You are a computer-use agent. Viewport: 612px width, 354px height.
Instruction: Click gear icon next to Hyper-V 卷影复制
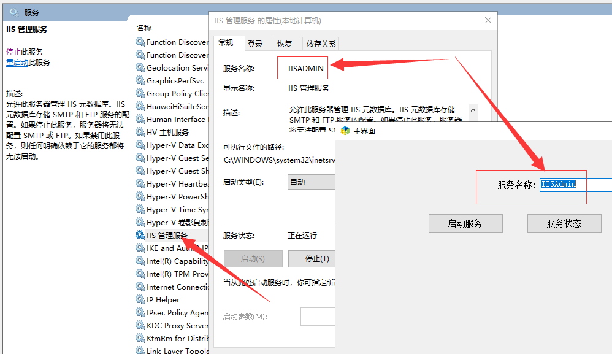[x=140, y=222]
